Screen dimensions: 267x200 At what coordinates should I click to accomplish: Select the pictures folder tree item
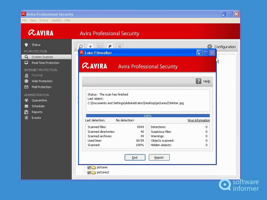(x=102, y=167)
